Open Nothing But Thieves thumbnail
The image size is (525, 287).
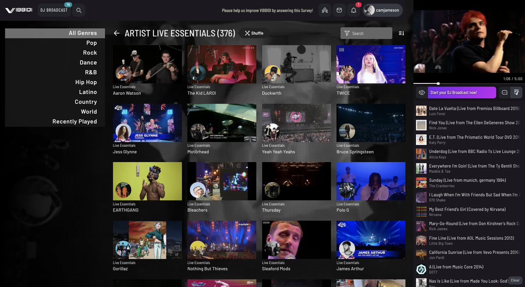222,240
